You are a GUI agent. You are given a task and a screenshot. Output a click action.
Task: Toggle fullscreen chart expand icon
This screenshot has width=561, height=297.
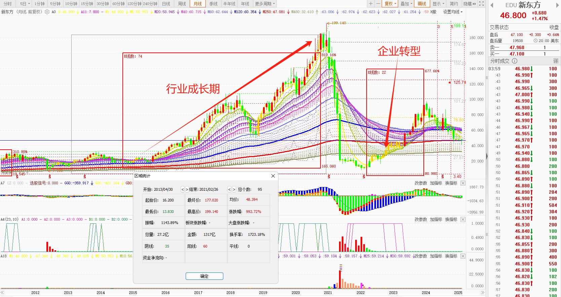pyautogui.click(x=481, y=4)
